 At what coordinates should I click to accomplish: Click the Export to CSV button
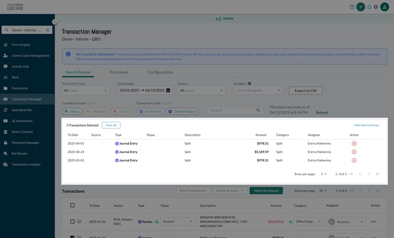pyautogui.click(x=305, y=91)
